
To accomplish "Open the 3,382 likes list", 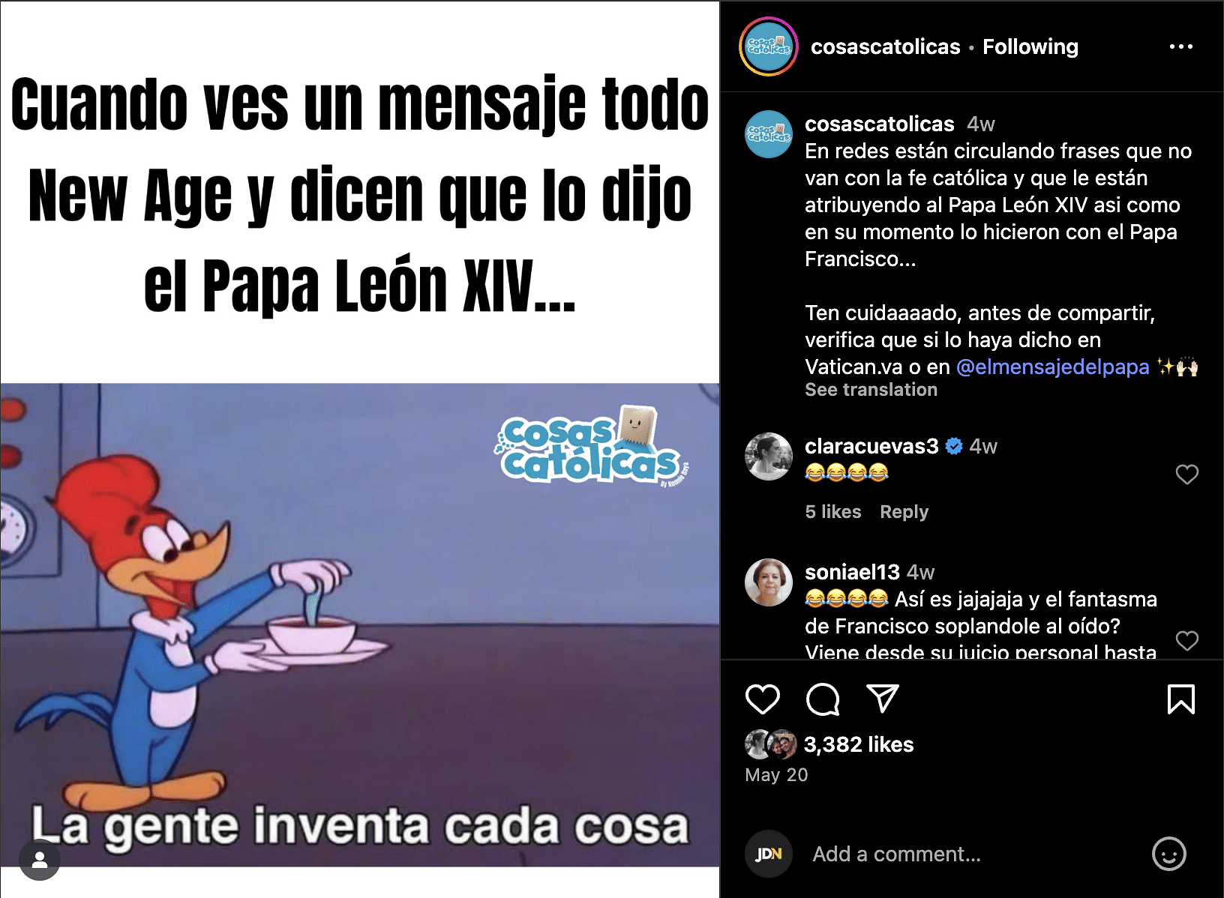I will tap(859, 744).
